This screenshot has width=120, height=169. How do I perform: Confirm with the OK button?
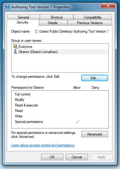(x=52, y=157)
